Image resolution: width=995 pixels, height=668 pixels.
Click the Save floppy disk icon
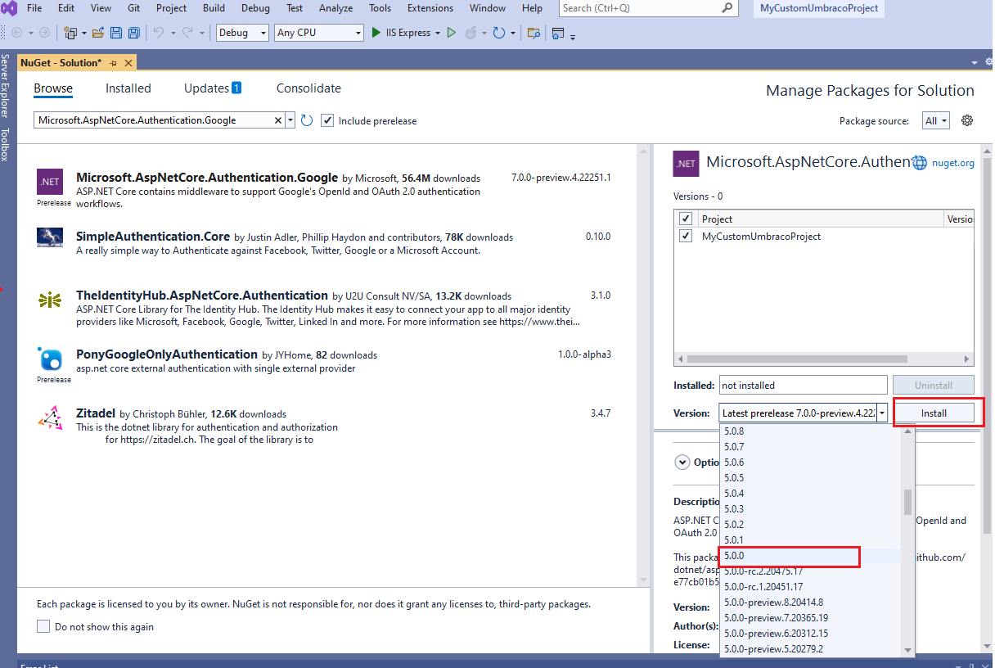click(x=115, y=33)
